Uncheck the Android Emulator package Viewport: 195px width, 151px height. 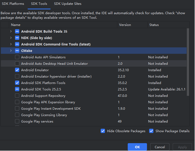click(17, 70)
